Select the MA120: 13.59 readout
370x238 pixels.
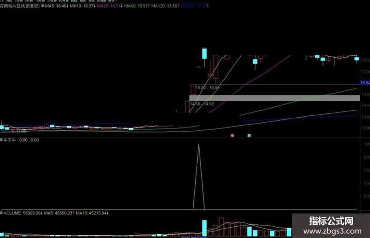tap(165, 6)
